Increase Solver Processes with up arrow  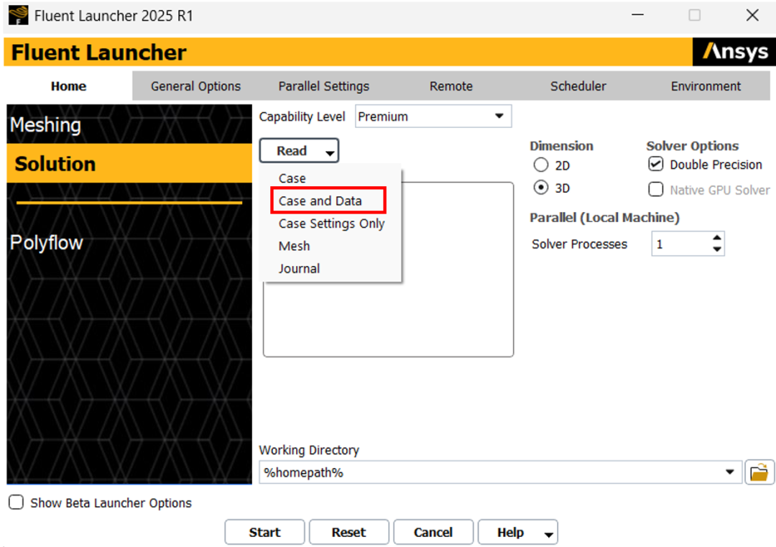click(717, 238)
